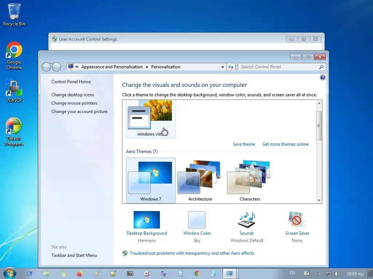Open the clock showing 10:05
The width and height of the screenshot is (373, 279).
[355, 274]
